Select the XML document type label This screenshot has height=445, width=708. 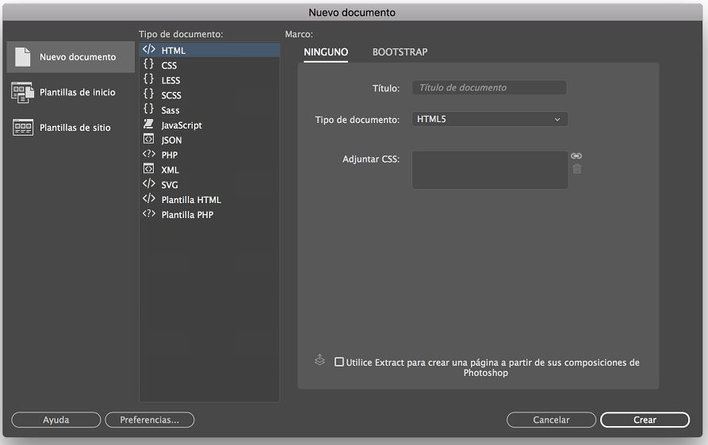170,170
